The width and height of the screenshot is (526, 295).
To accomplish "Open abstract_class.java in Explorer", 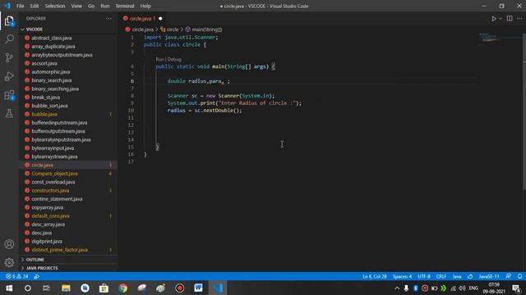I will tap(67, 38).
